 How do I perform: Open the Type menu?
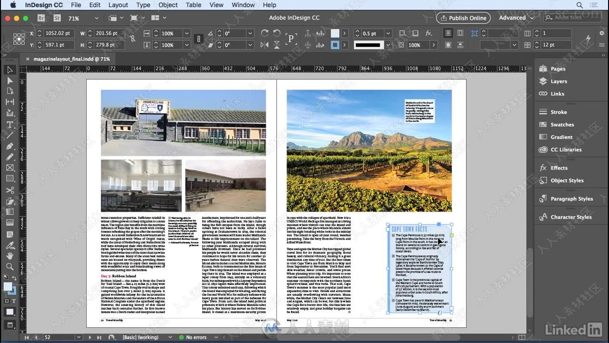143,5
